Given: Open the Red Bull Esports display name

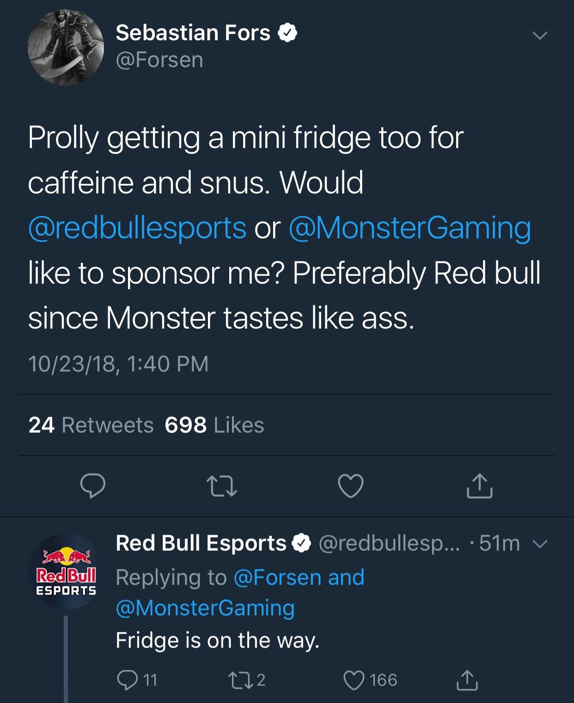Looking at the screenshot, I should click(x=201, y=543).
